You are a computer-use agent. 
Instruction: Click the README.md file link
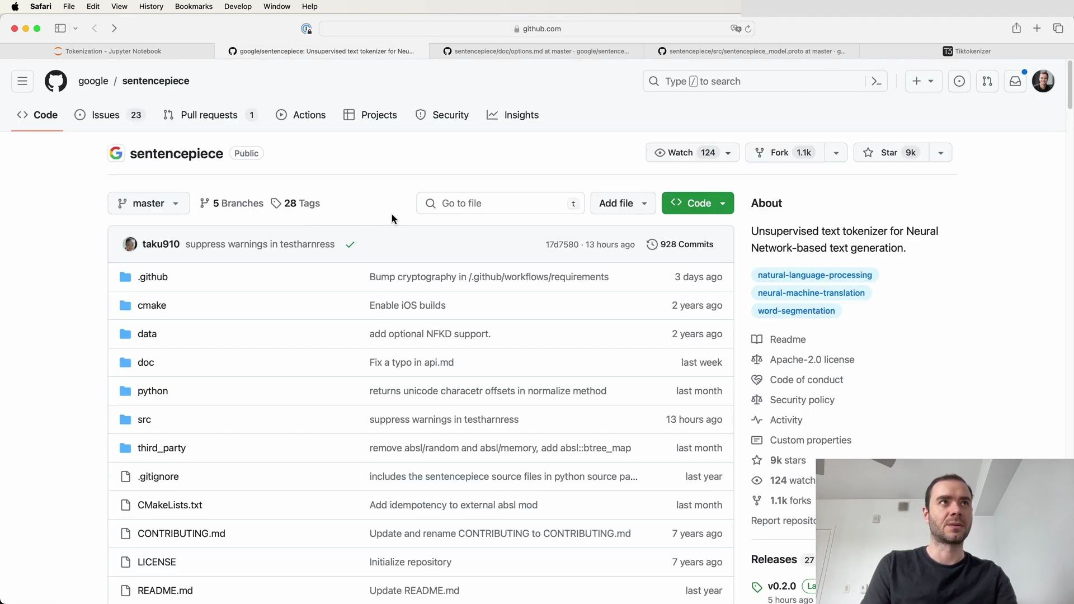tap(165, 590)
